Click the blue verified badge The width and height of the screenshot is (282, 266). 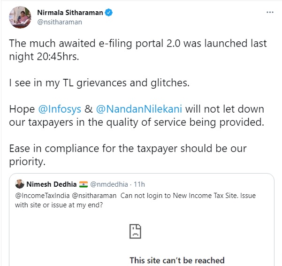coord(108,13)
